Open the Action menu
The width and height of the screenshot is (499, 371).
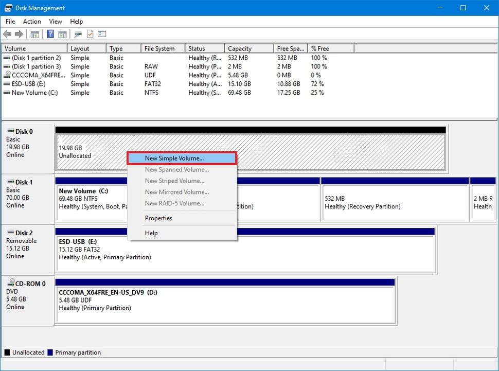tap(32, 22)
